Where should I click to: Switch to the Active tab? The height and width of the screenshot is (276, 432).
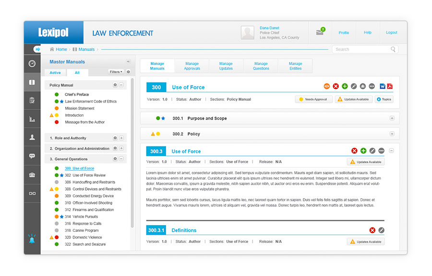[x=55, y=72]
